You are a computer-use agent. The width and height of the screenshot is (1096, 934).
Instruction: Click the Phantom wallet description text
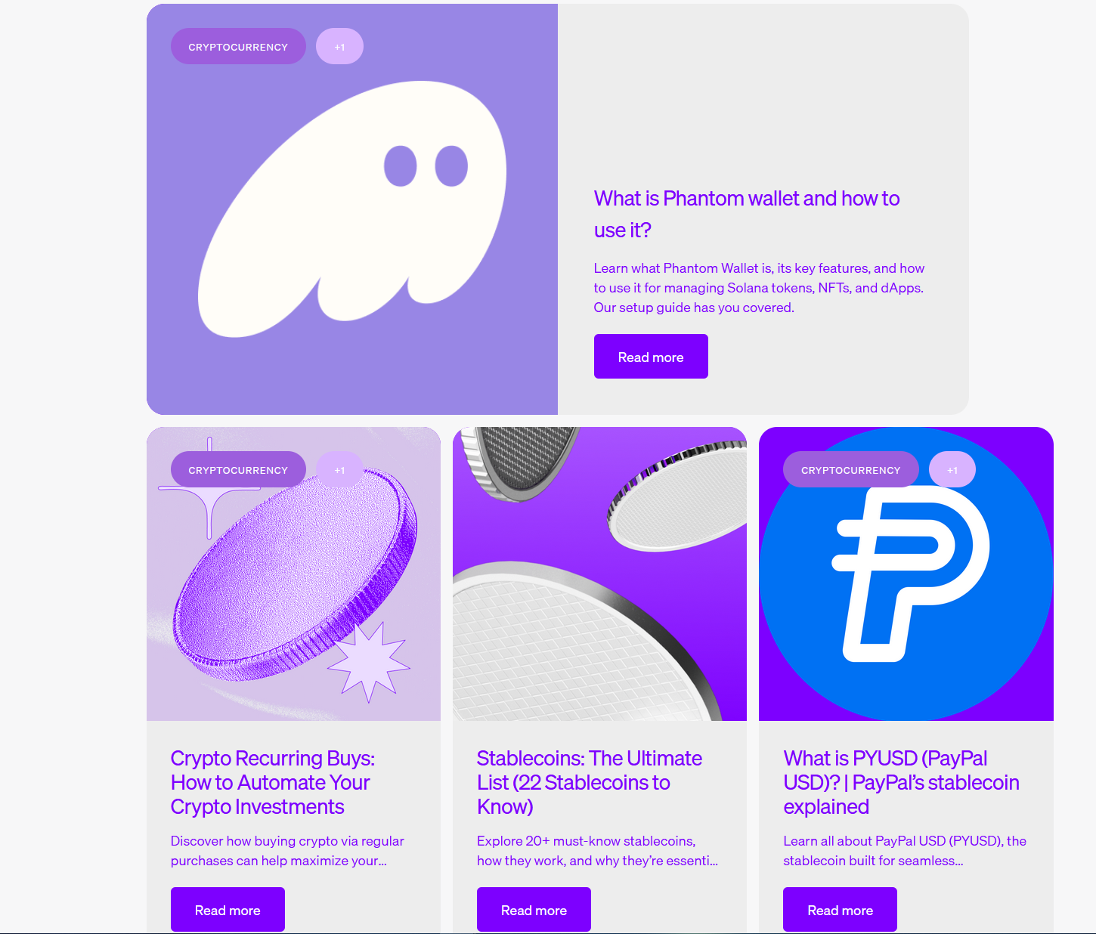tap(759, 288)
